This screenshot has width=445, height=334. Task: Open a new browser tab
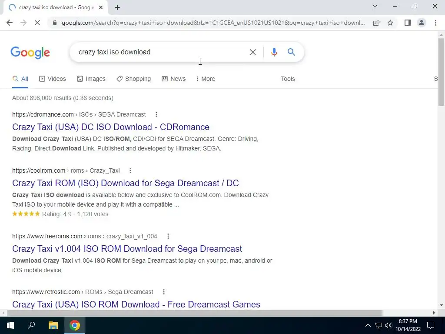click(117, 7)
